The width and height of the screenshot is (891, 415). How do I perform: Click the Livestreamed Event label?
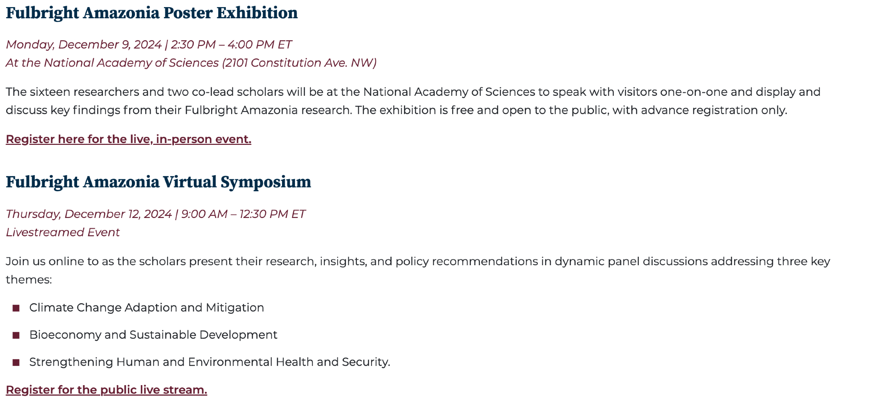point(63,232)
